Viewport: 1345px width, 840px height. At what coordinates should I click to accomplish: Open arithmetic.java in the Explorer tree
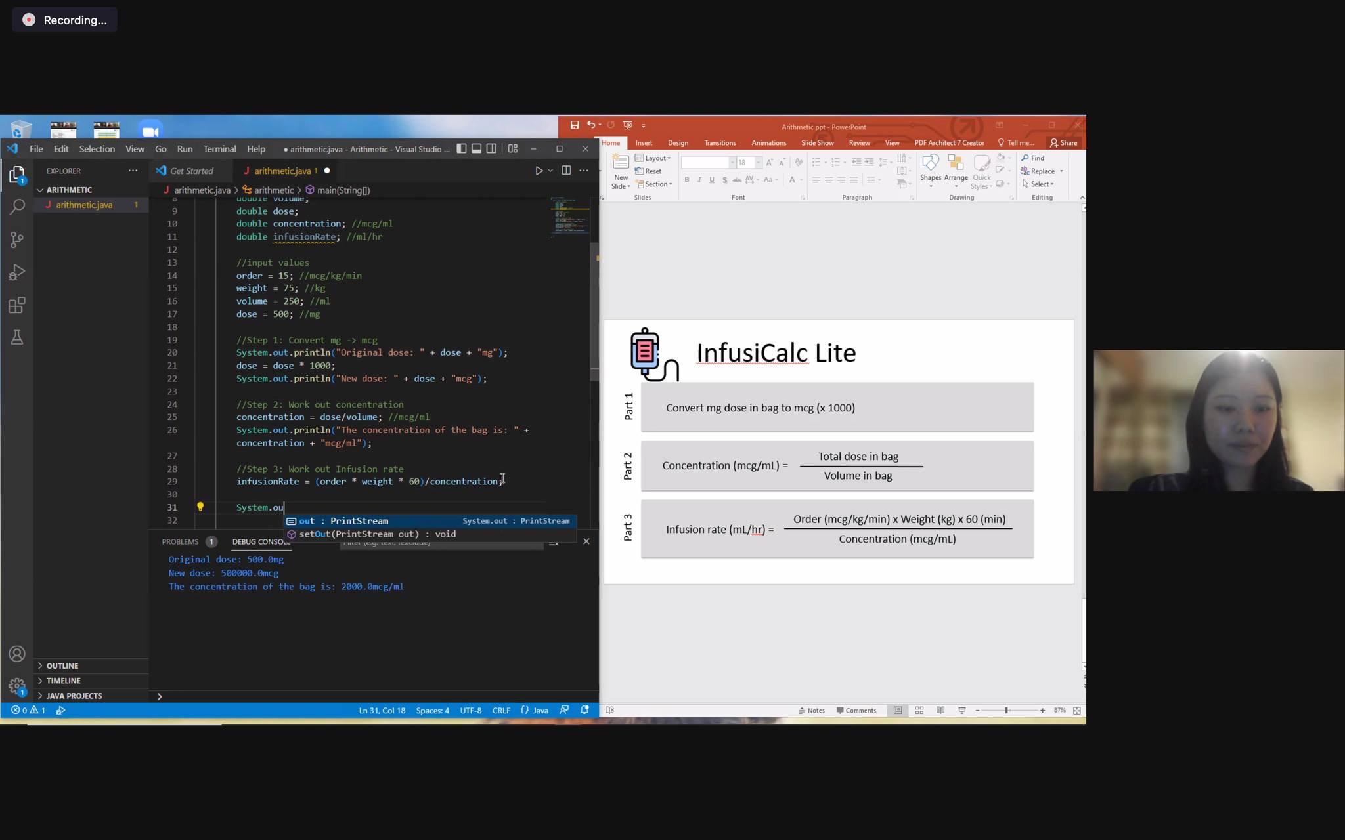coord(91,205)
